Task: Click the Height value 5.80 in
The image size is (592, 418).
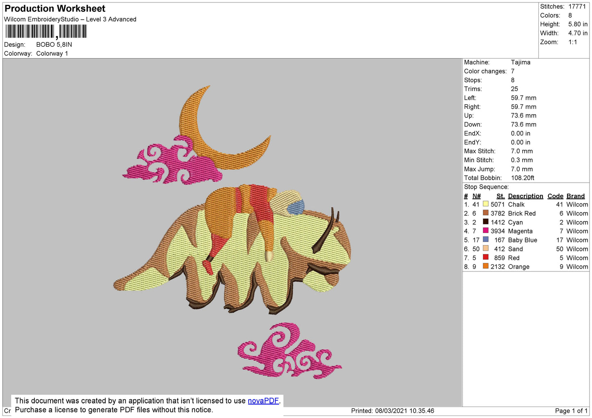Action: [578, 25]
